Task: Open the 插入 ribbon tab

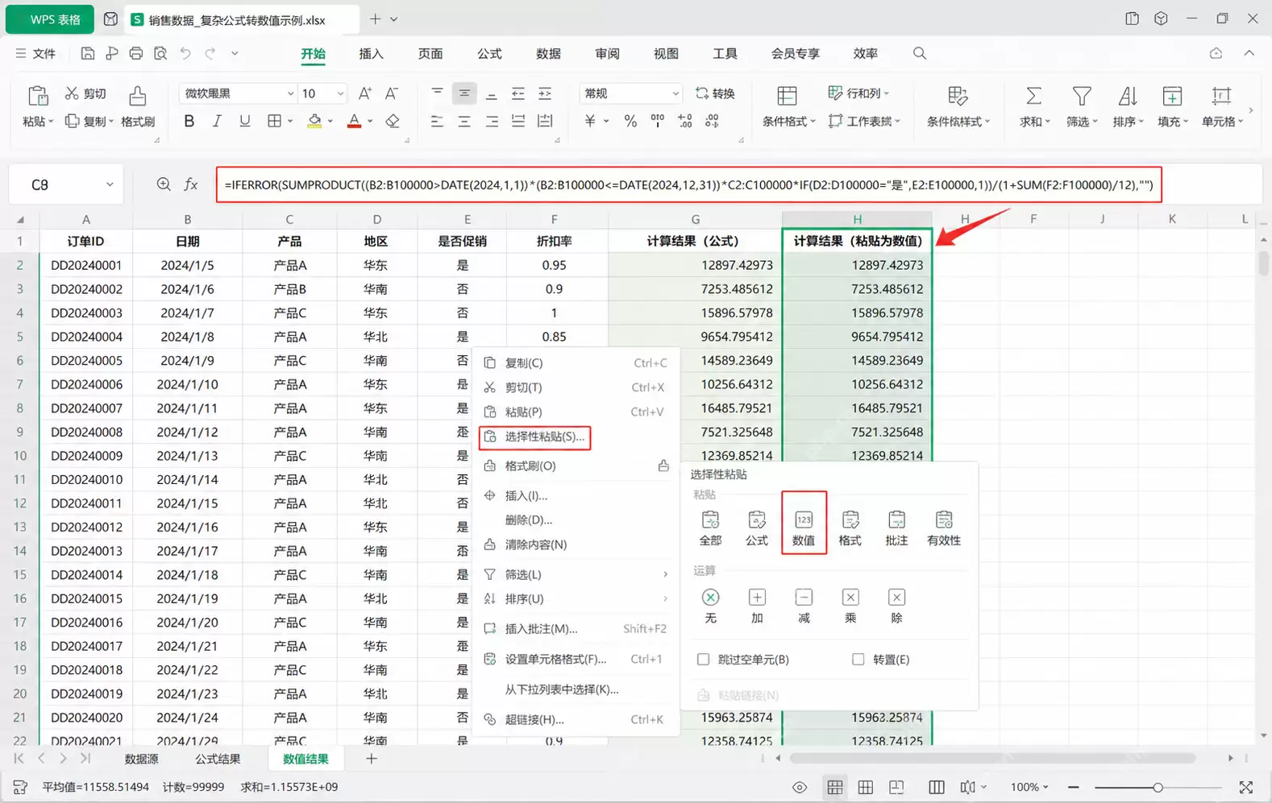Action: 371,53
